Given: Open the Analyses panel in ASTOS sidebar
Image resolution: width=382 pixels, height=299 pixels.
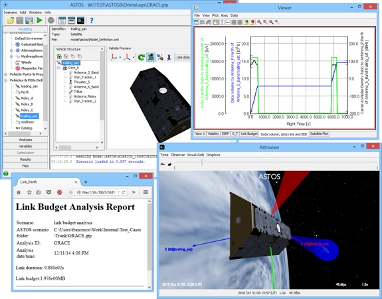Looking at the screenshot, I should pos(25,140).
